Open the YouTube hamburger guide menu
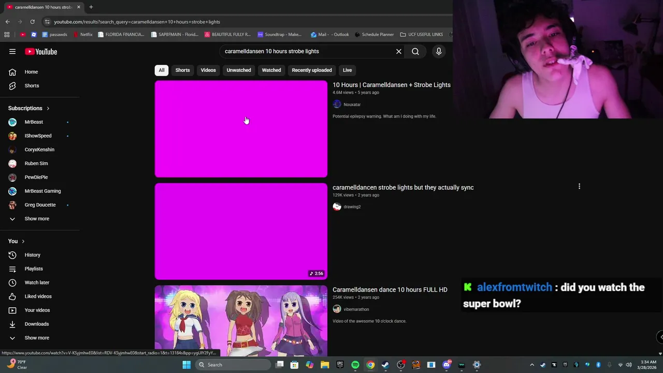 point(12,51)
